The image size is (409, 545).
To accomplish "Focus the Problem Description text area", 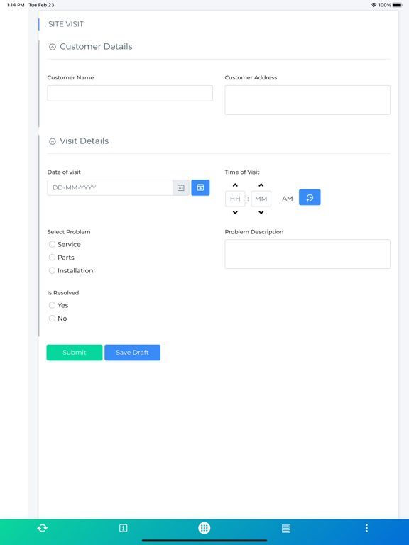I will [x=307, y=254].
